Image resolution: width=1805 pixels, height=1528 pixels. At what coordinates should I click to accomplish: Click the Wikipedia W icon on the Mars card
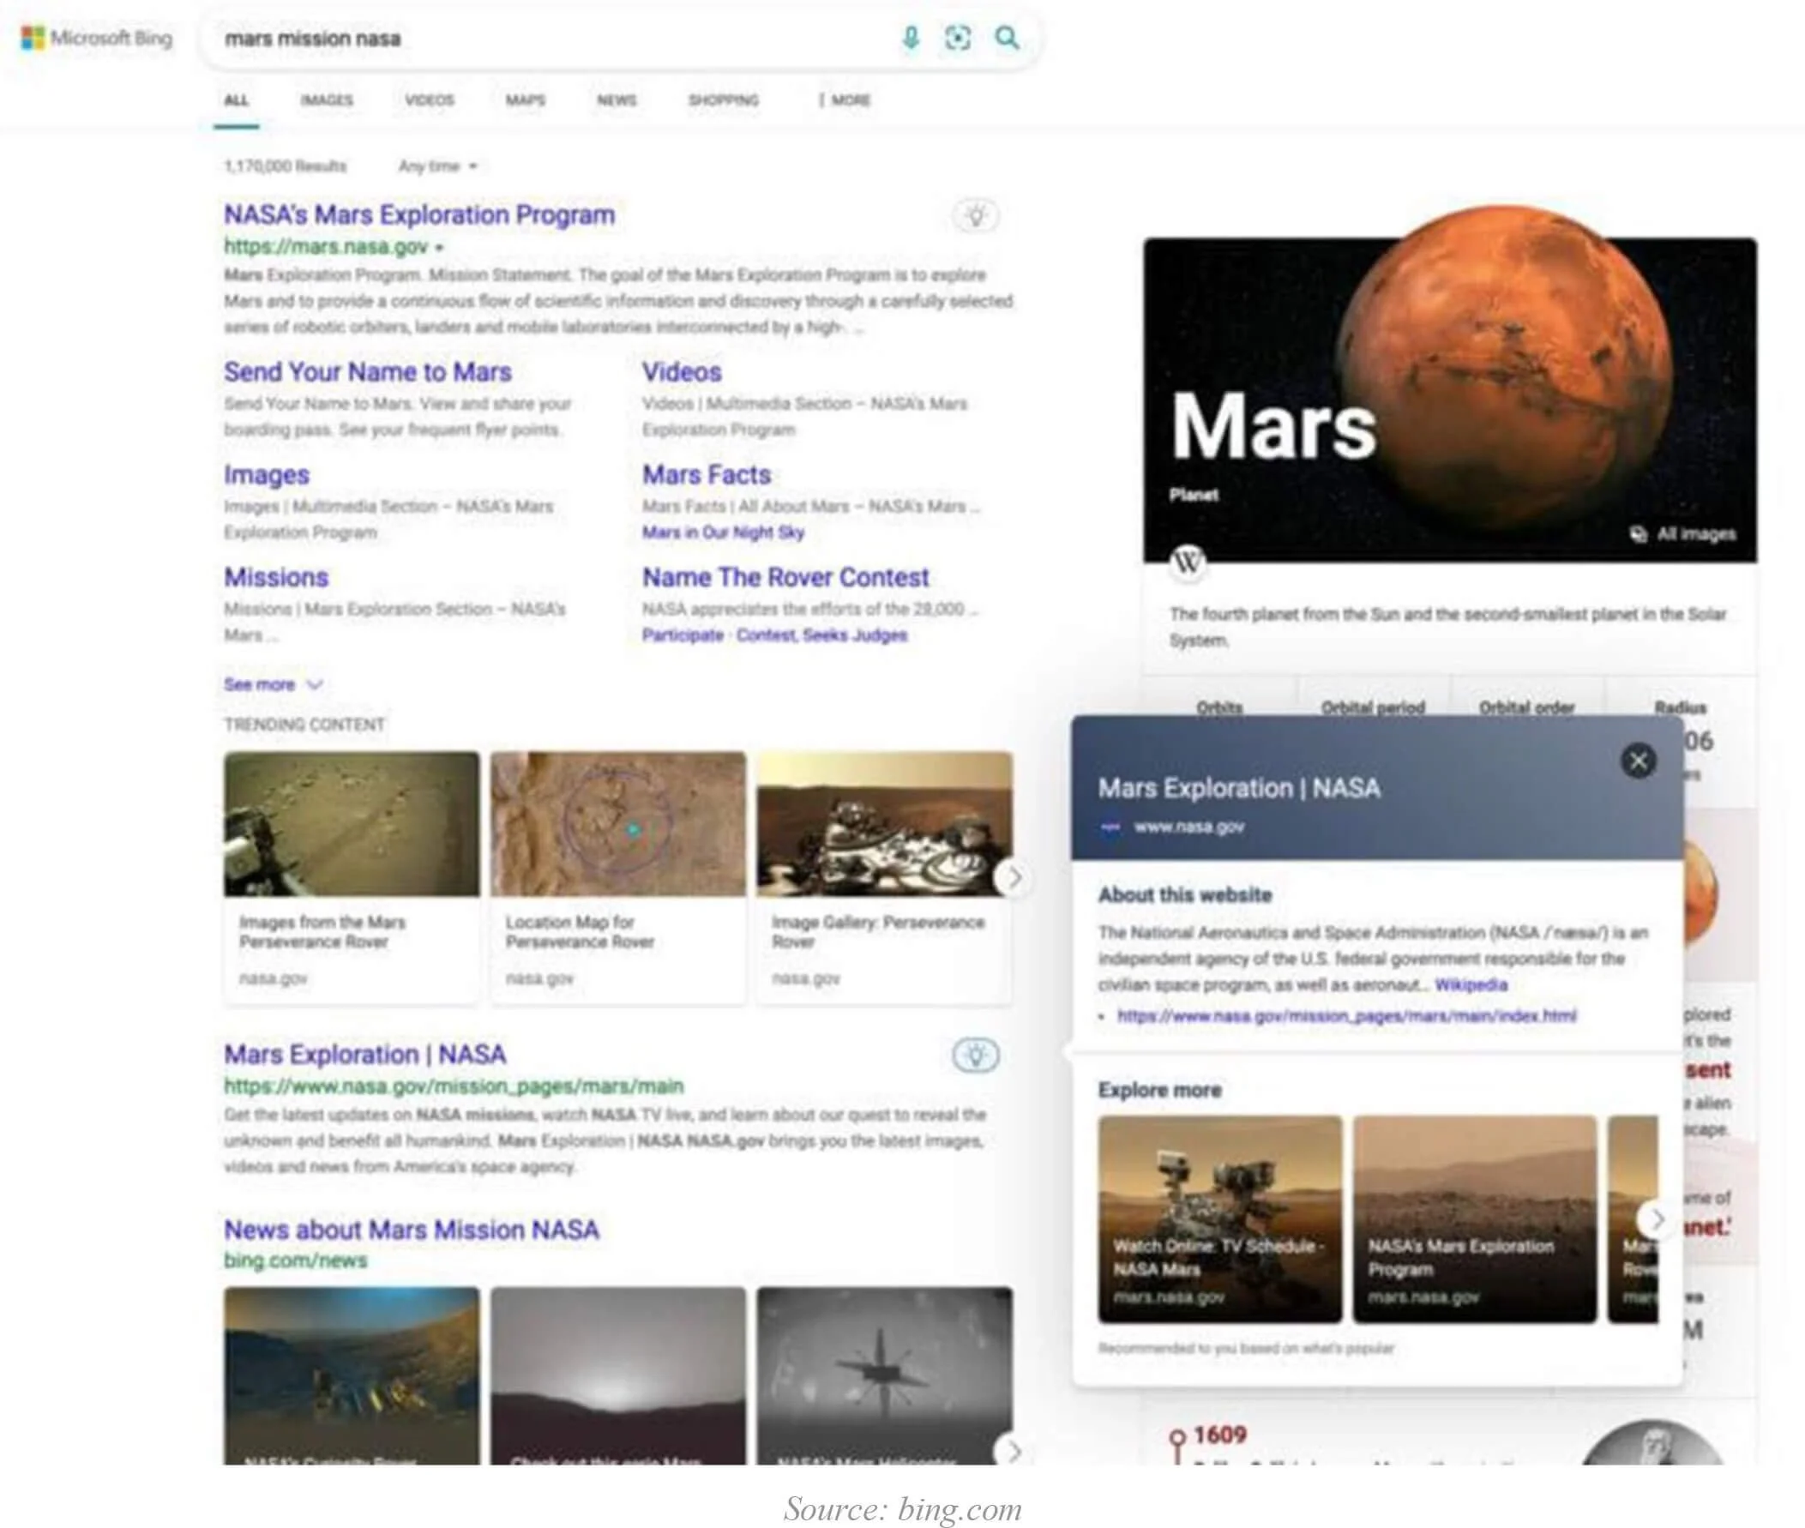pos(1188,562)
